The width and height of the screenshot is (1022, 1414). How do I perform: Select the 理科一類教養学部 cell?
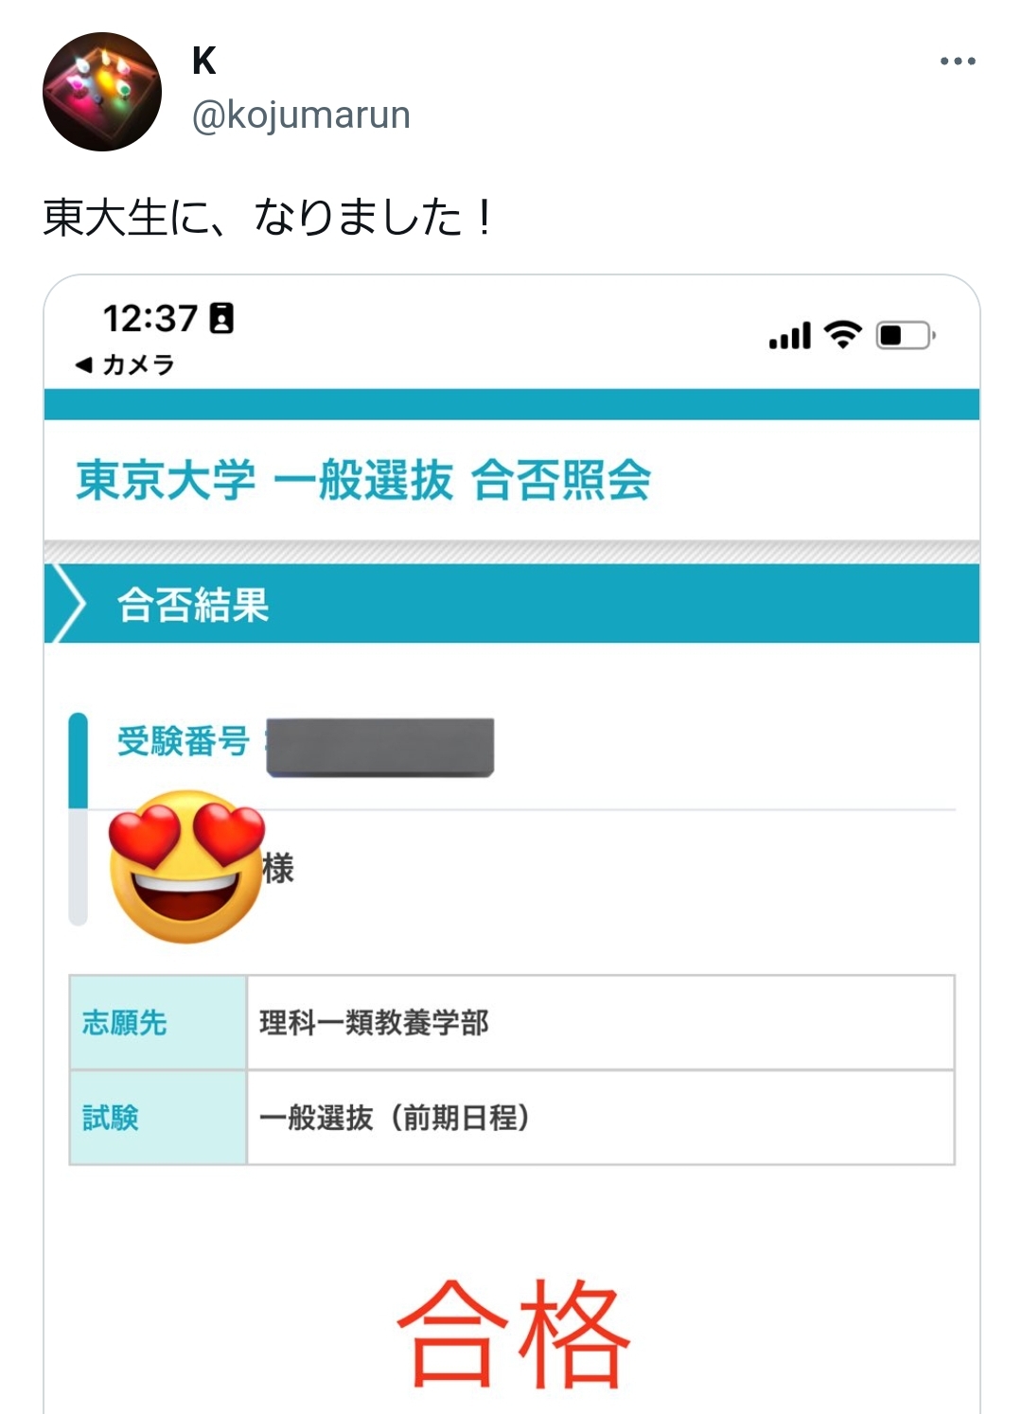[600, 1023]
